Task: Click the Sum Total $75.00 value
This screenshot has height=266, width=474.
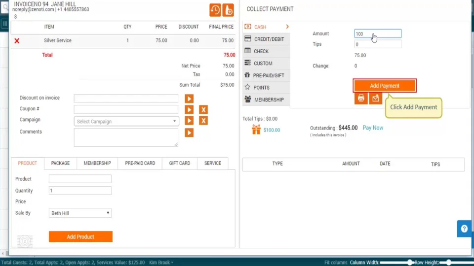Action: pos(227,85)
